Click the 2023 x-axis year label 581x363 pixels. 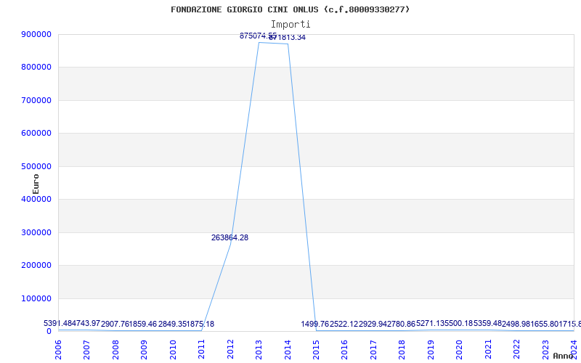tap(545, 348)
